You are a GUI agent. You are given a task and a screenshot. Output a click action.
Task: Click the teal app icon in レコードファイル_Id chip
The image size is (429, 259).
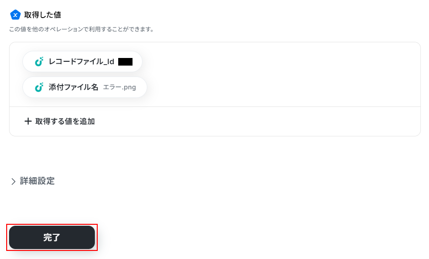39,62
